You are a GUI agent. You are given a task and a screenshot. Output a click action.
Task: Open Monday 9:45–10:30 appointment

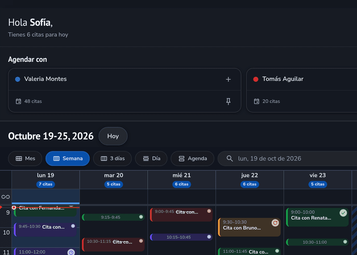click(46, 230)
